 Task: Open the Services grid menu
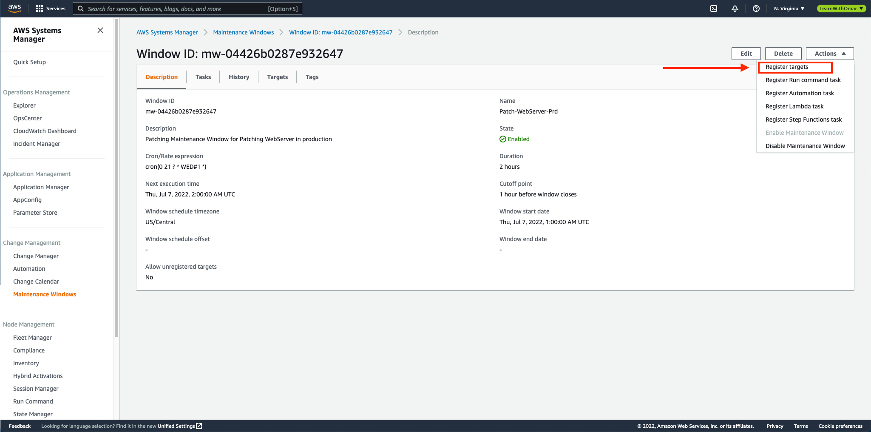pyautogui.click(x=51, y=9)
